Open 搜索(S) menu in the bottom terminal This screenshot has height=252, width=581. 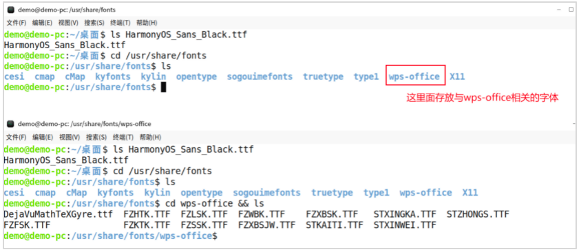[96, 138]
